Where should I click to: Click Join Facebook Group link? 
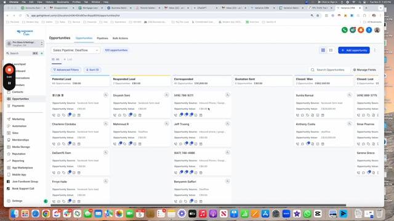point(25,182)
